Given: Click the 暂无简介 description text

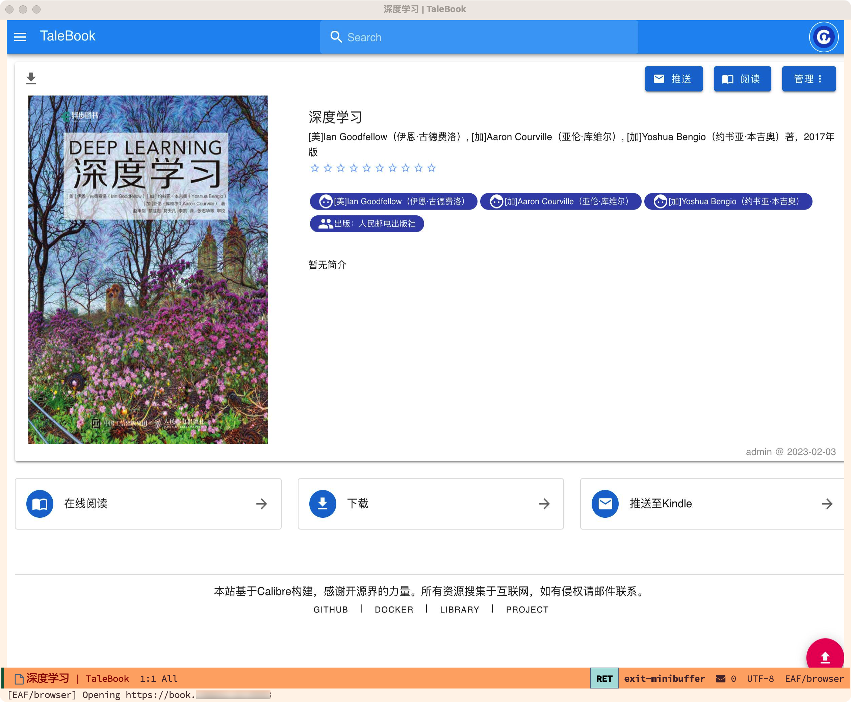Looking at the screenshot, I should pos(327,265).
